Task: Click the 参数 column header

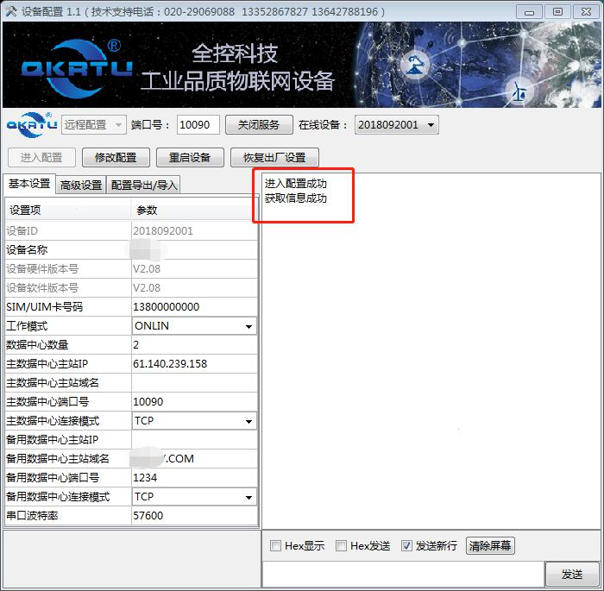Action: pyautogui.click(x=194, y=210)
